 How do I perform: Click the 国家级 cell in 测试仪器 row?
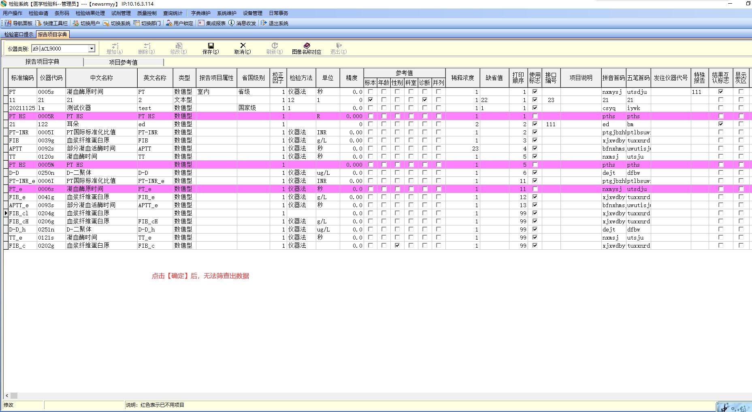[x=254, y=108]
